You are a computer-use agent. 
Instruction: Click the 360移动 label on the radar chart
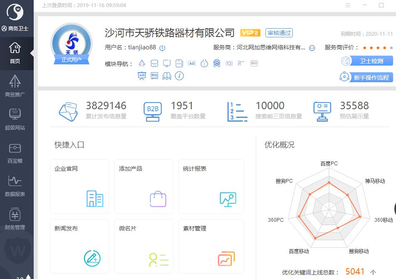(384, 220)
